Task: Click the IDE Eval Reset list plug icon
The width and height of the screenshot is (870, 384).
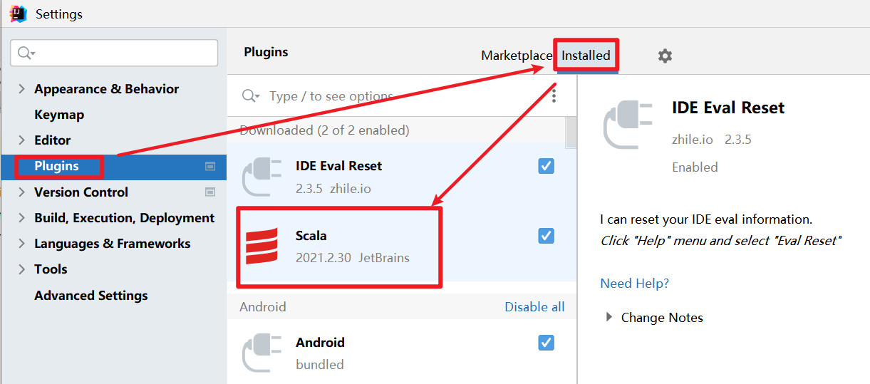Action: (261, 177)
